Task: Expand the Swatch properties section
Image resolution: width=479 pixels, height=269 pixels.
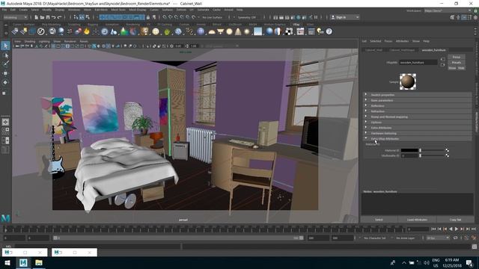Action: 417,95
